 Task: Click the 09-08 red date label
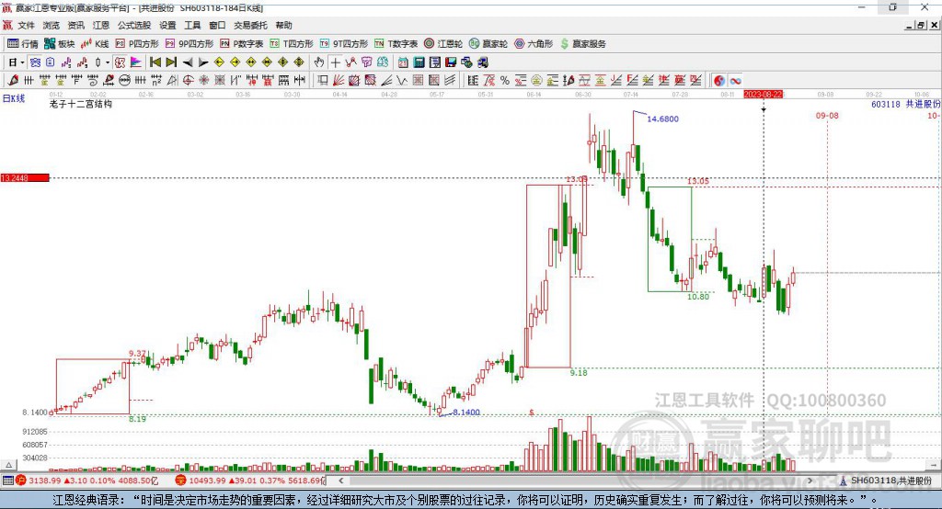827,115
